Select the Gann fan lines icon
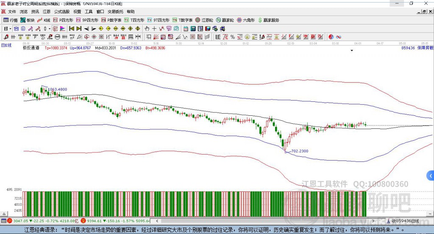Screen dimensions: 434x234 pyautogui.click(x=156, y=37)
